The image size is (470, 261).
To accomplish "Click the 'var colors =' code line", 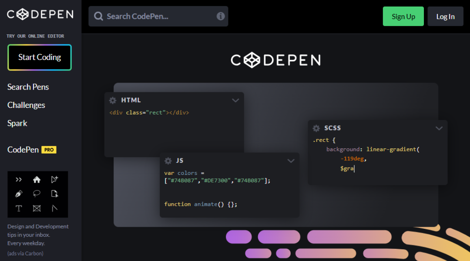I will pyautogui.click(x=184, y=173).
